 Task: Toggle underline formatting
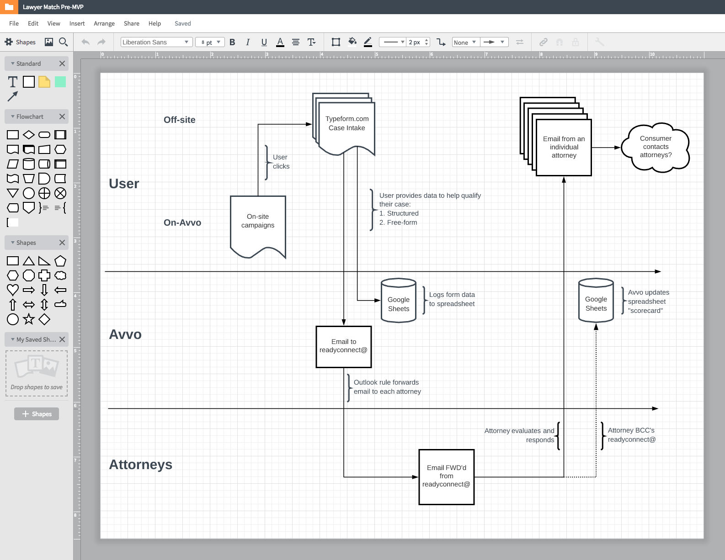coord(264,42)
